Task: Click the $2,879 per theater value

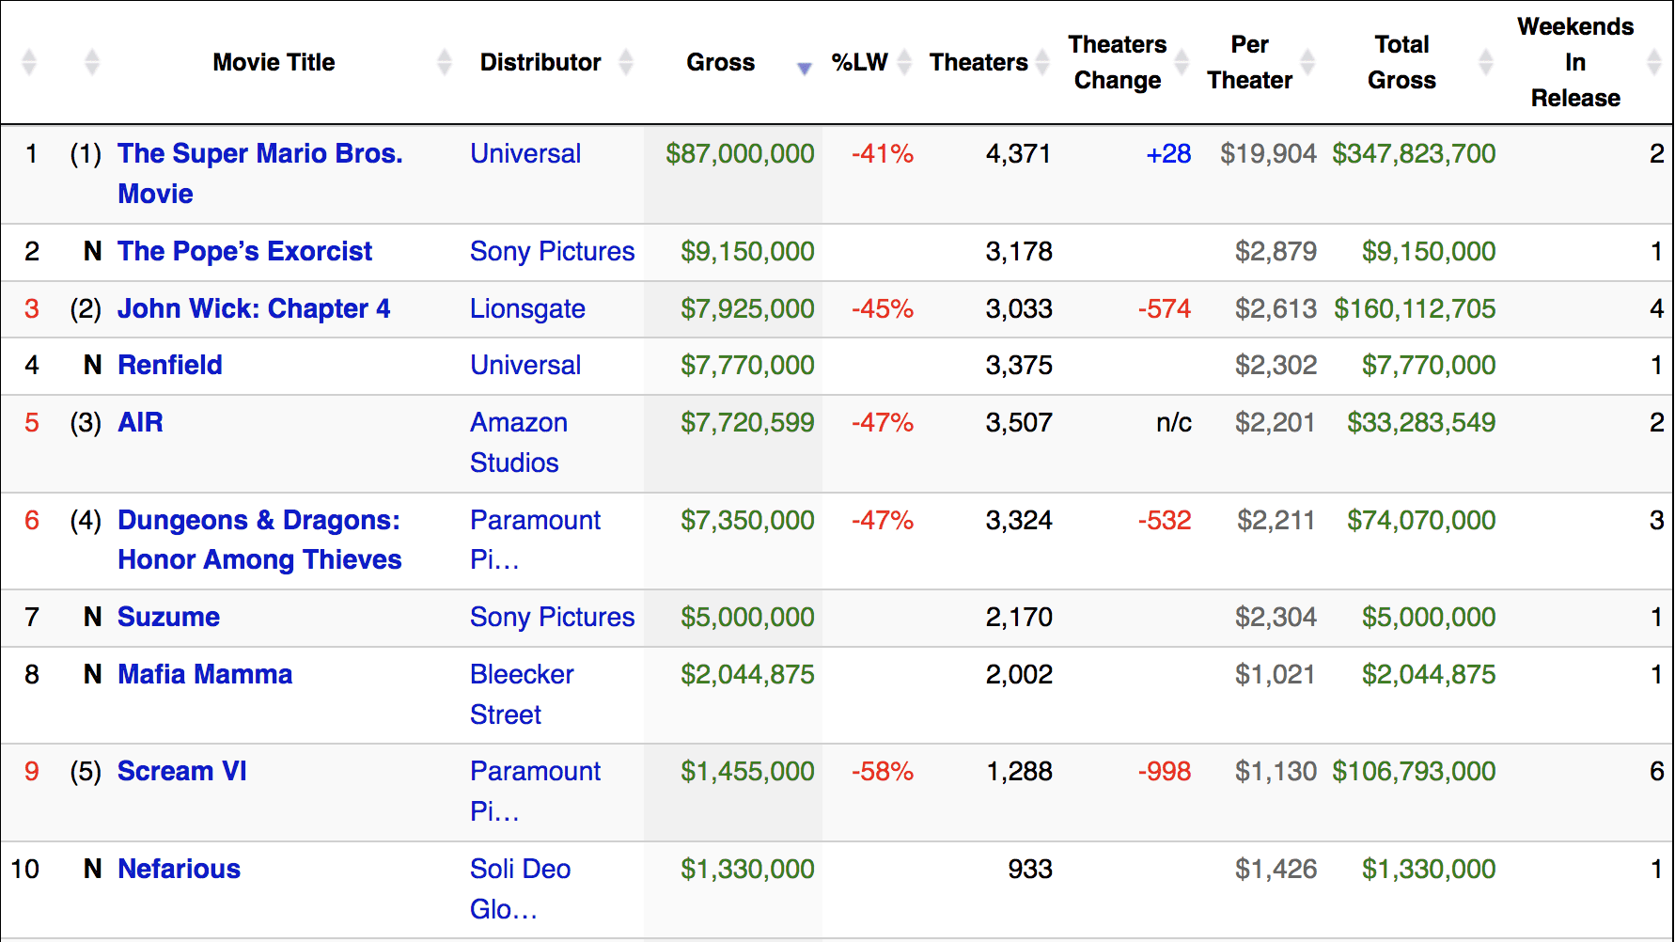Action: (1276, 251)
